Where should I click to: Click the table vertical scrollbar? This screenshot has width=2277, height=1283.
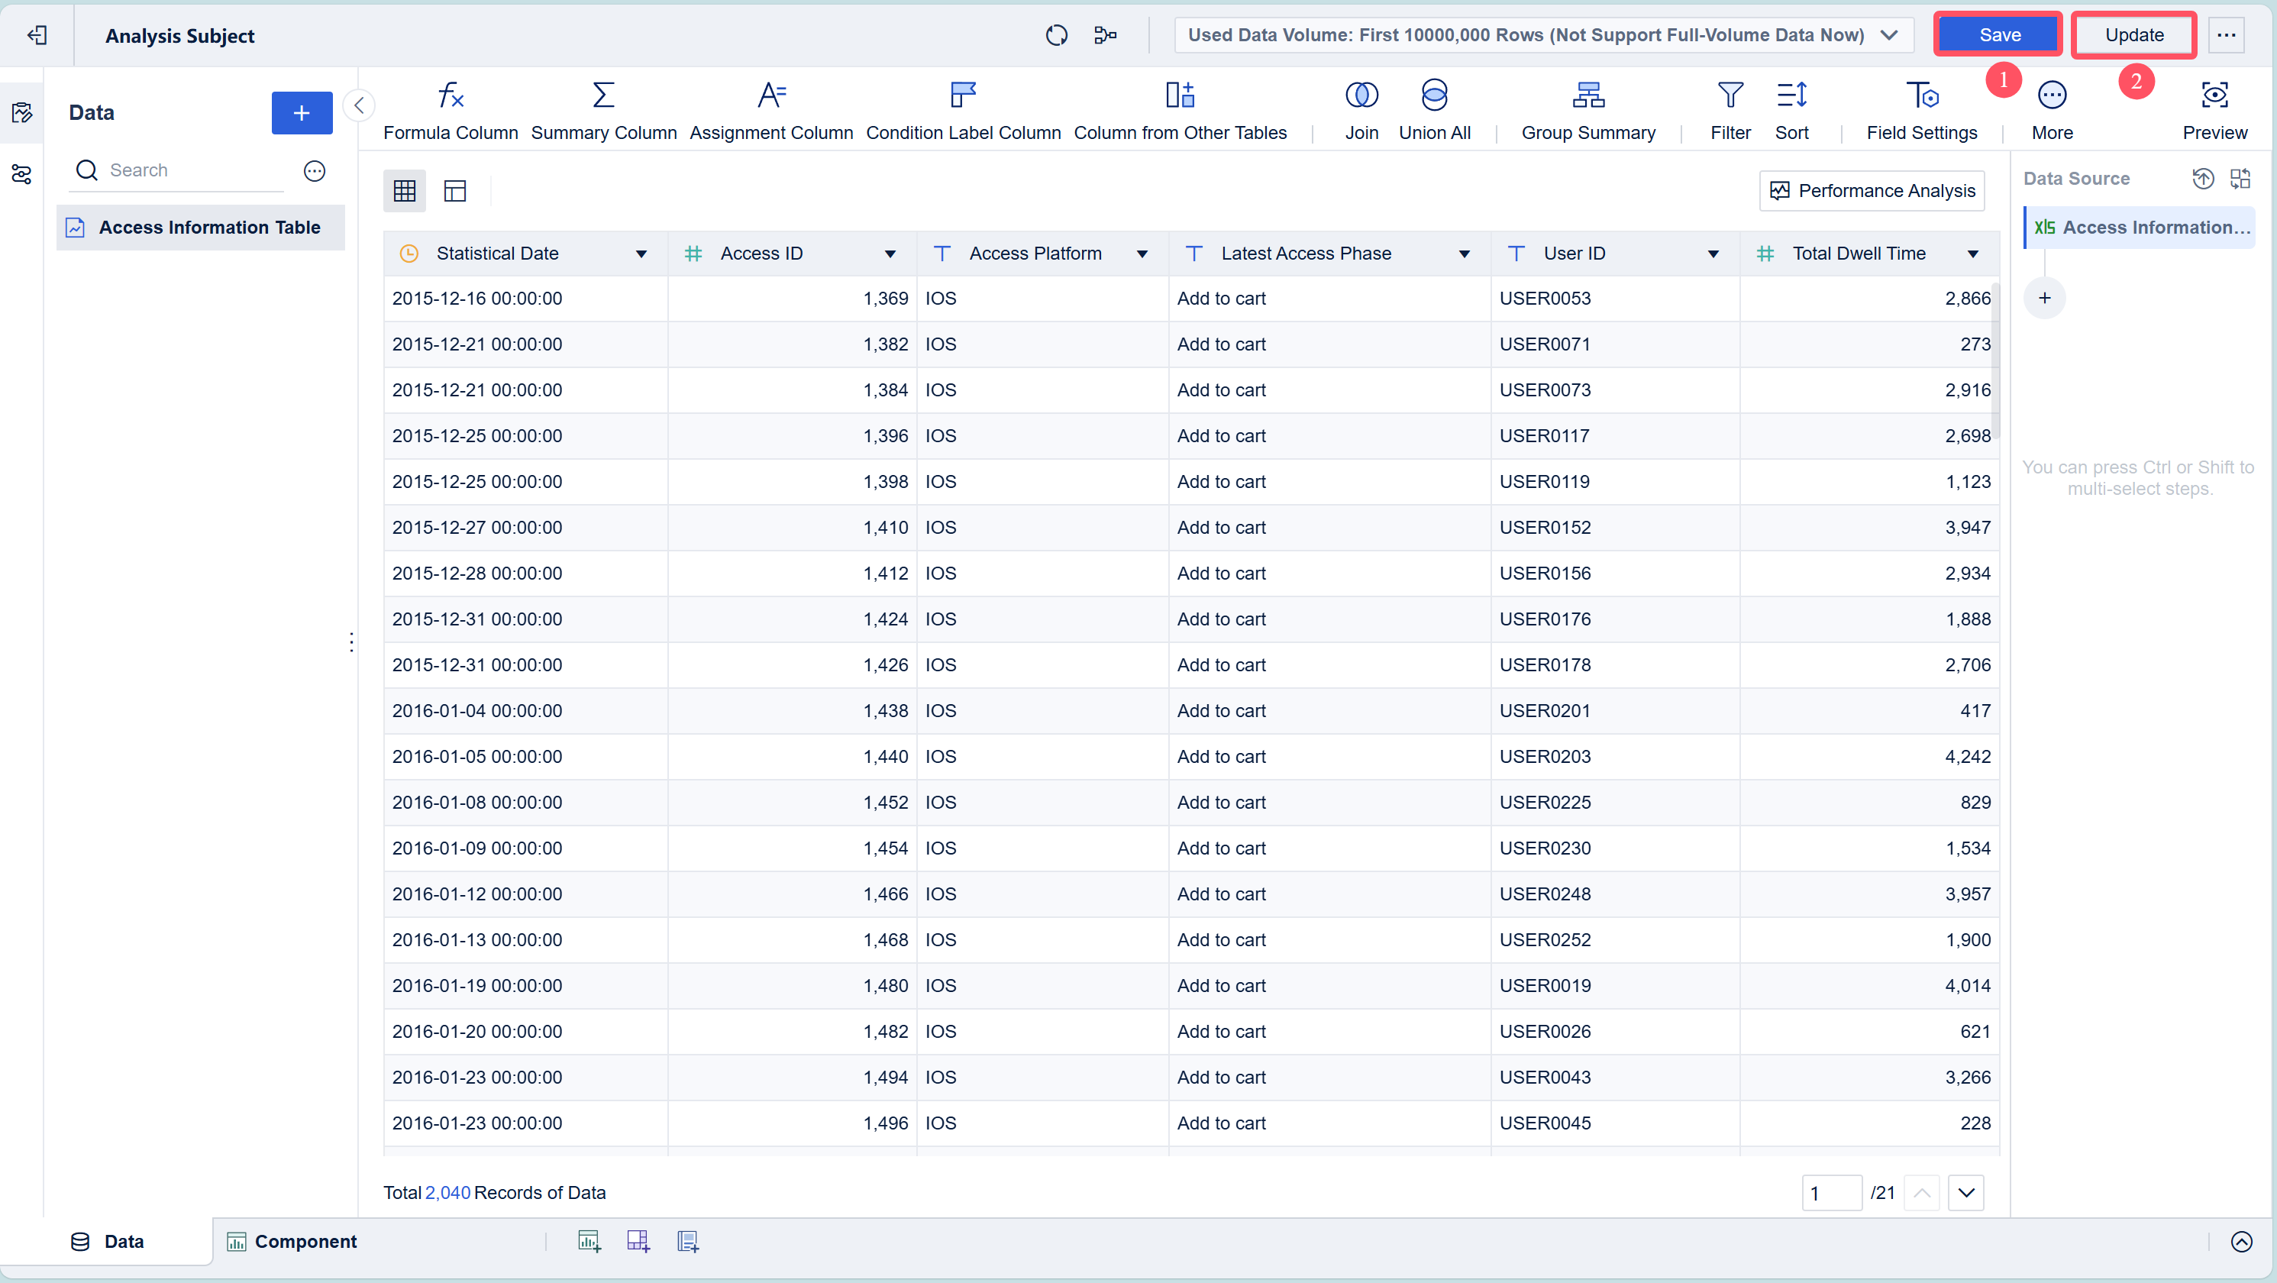1994,360
